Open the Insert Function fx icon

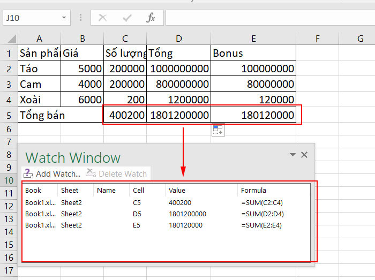(x=151, y=18)
